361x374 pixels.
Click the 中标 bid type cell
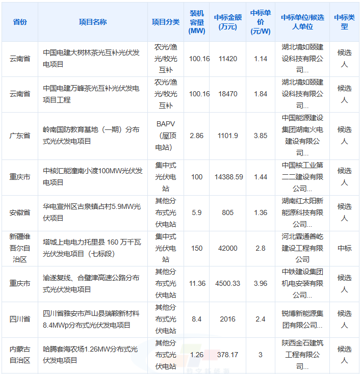(x=344, y=248)
